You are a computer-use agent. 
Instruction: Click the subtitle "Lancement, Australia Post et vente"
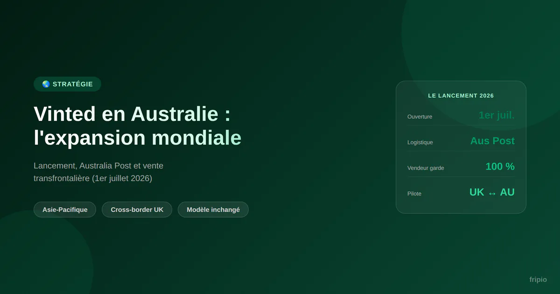pyautogui.click(x=98, y=166)
